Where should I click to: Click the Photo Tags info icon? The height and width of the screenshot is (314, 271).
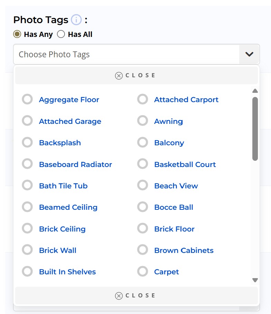tap(76, 20)
